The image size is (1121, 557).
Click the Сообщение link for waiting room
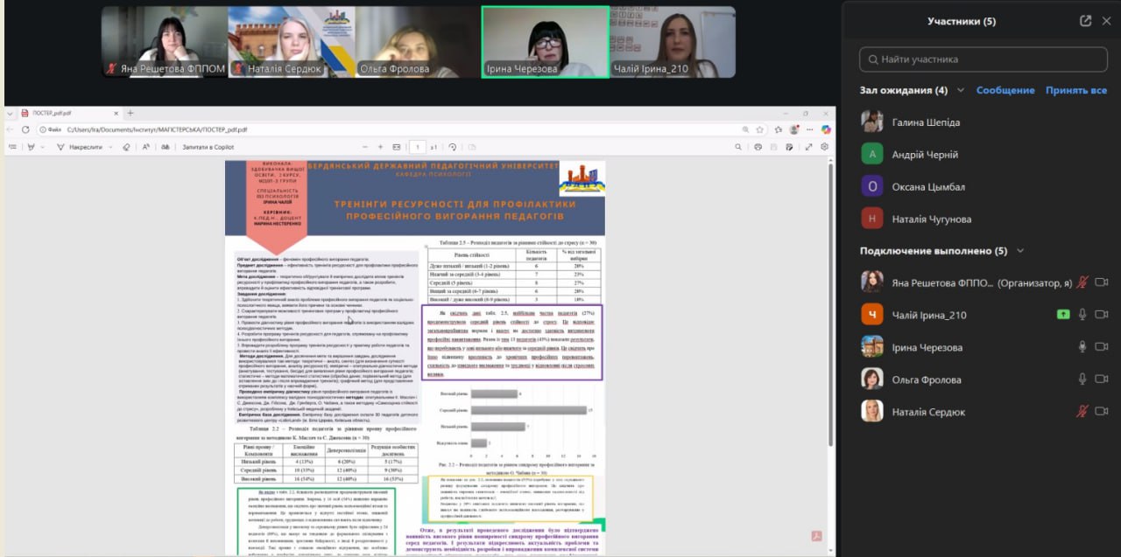point(1005,90)
